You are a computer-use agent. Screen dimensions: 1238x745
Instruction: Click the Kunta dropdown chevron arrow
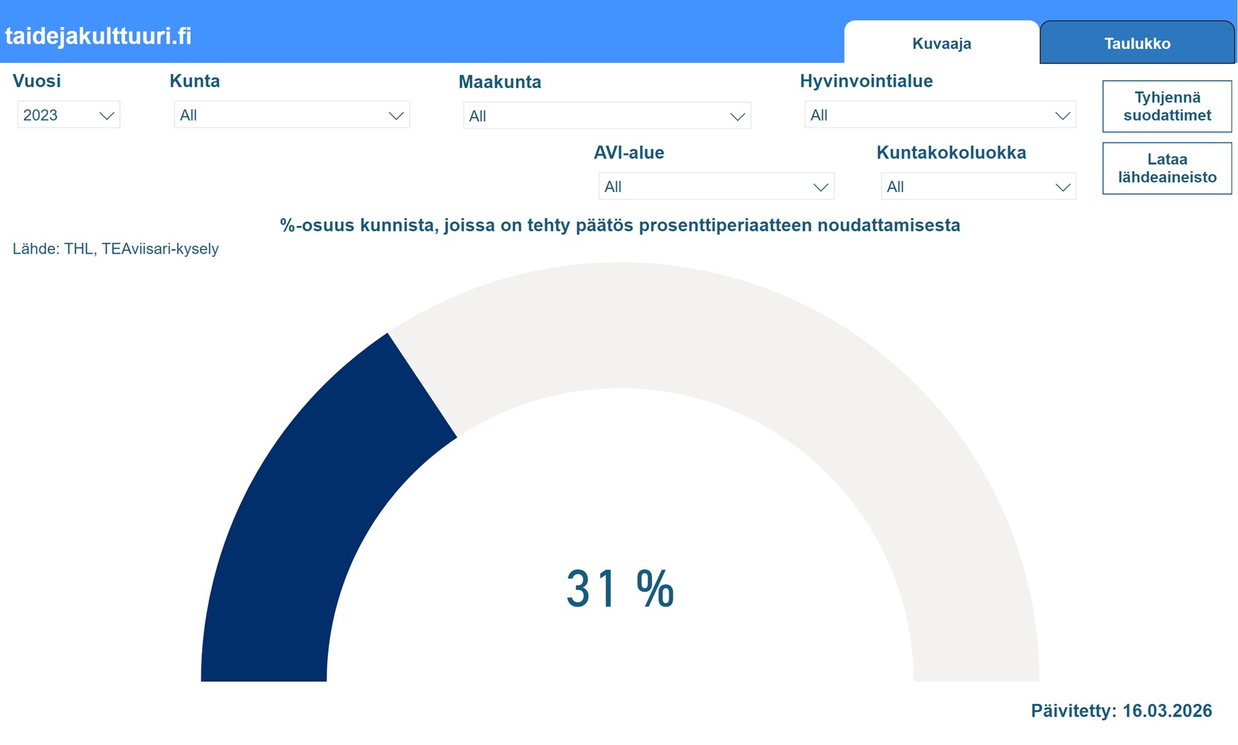pyautogui.click(x=396, y=116)
